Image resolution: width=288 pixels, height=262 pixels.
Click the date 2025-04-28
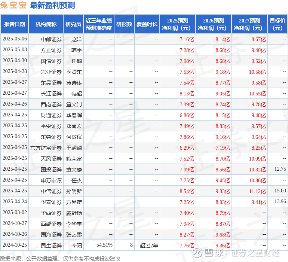pos(15,71)
